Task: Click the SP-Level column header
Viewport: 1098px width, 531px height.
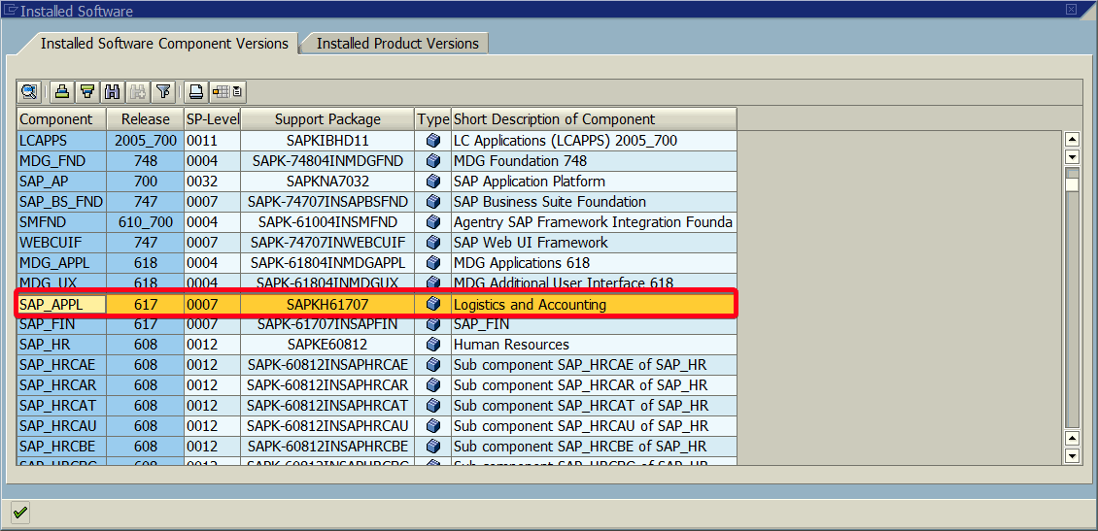Action: click(x=212, y=119)
